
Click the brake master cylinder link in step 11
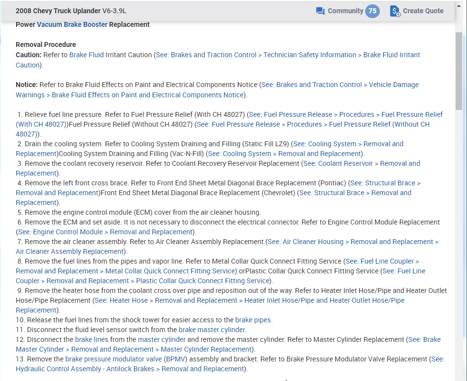pyautogui.click(x=212, y=330)
